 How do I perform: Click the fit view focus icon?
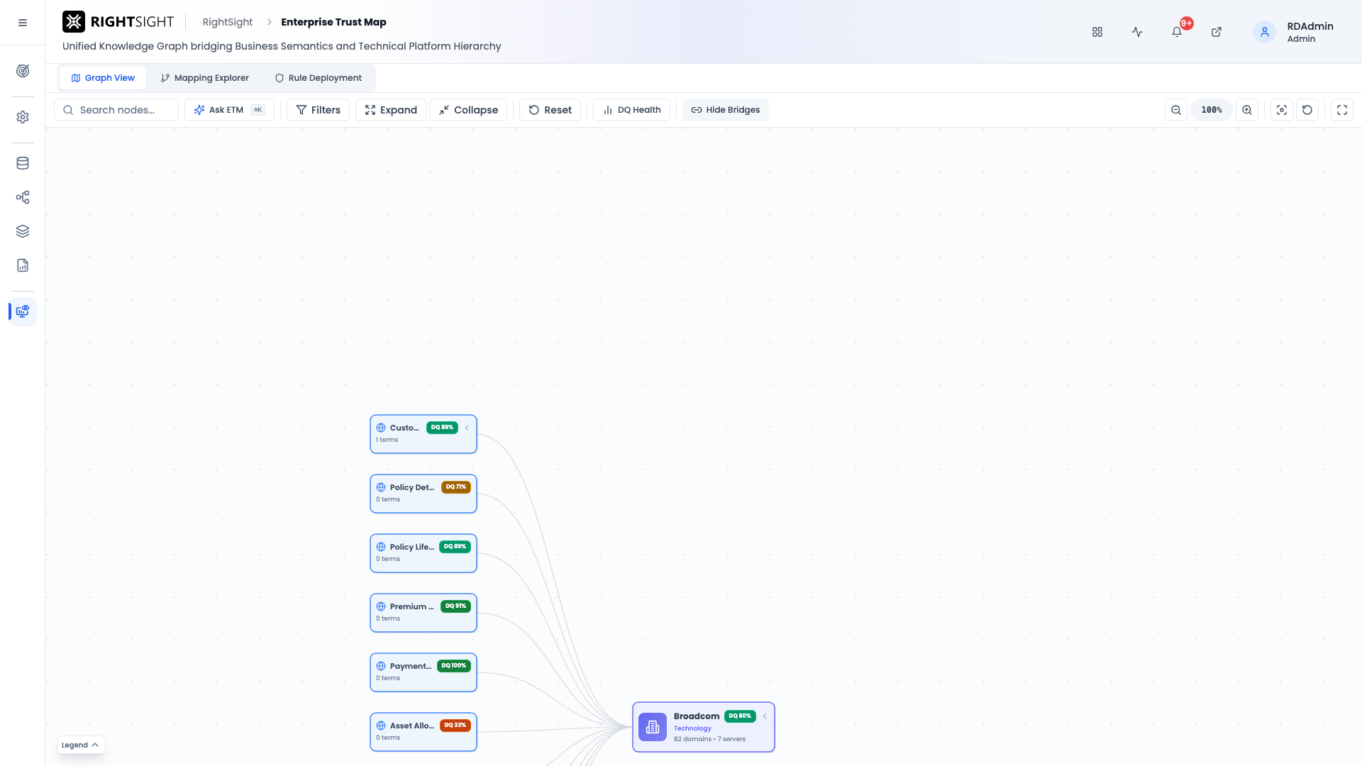(x=1282, y=110)
